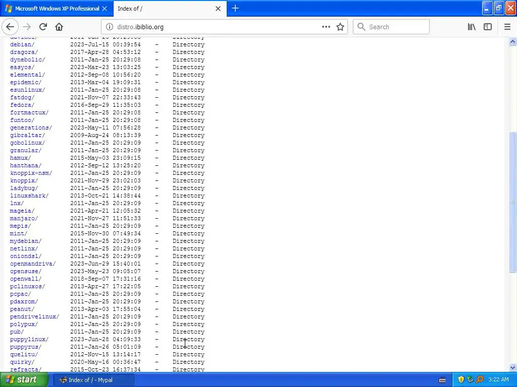Select 'Index of / - Mypal' taskbar button
The height and width of the screenshot is (387, 517).
tap(93, 380)
